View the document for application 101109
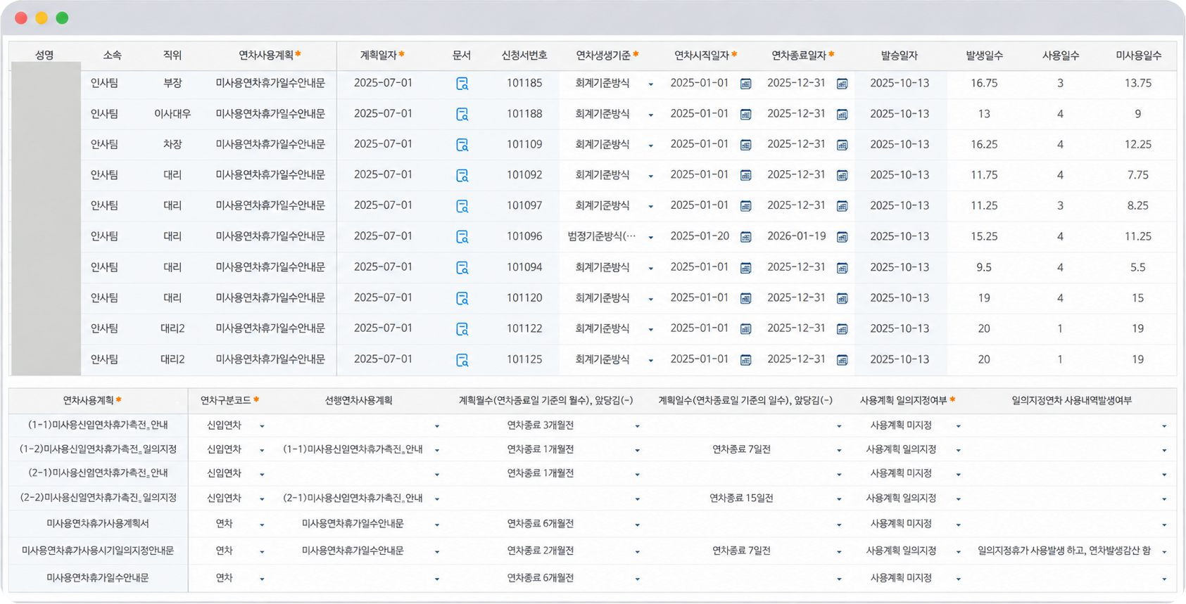 coord(462,145)
